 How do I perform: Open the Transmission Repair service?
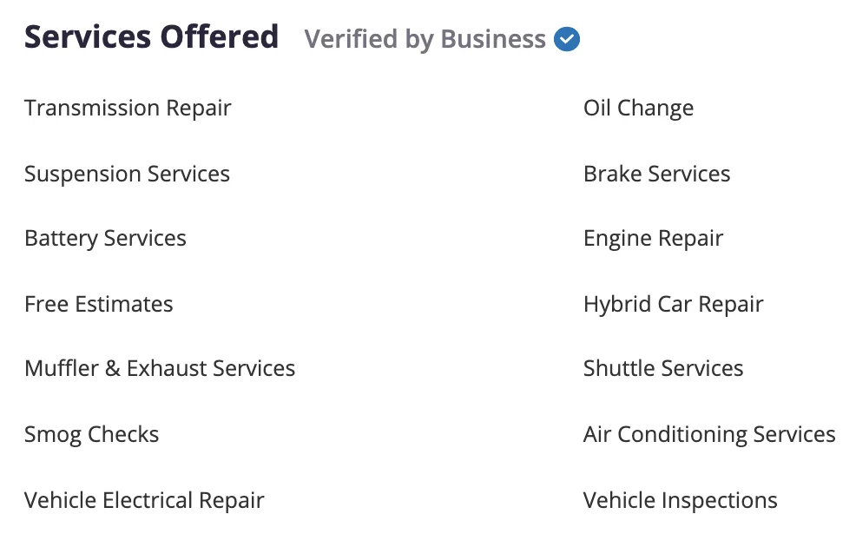(x=128, y=108)
